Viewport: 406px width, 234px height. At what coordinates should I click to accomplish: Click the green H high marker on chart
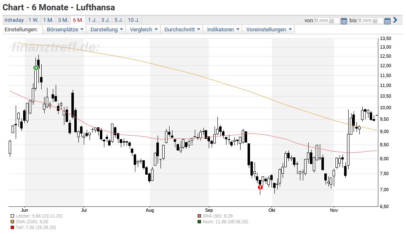[x=36, y=68]
